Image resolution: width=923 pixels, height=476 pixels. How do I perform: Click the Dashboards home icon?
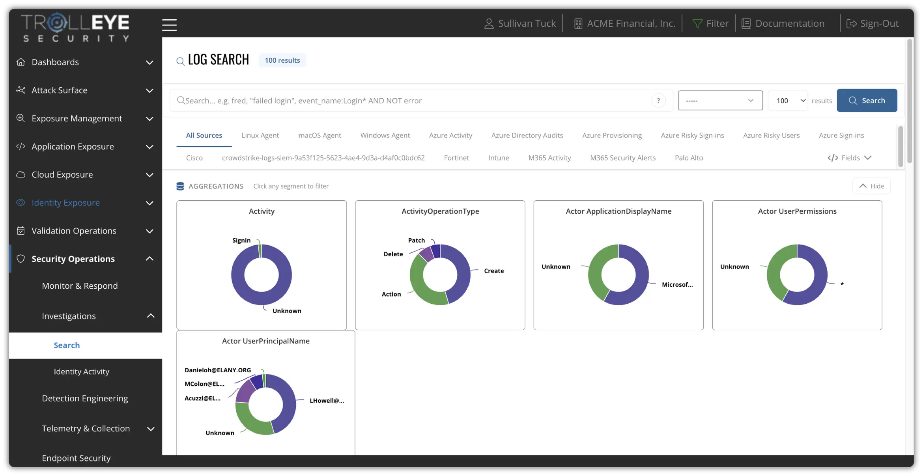(21, 62)
